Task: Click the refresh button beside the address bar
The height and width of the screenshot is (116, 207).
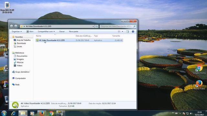Action: point(97,26)
